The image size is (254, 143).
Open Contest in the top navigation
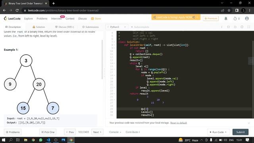(70, 19)
